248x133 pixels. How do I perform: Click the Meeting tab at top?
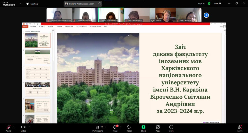click(32, 4)
